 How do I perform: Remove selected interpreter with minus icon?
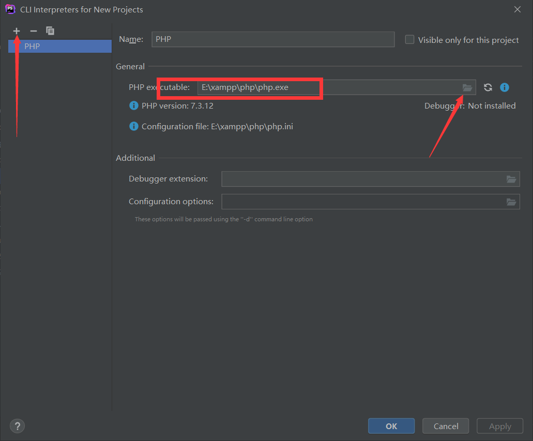[33, 31]
